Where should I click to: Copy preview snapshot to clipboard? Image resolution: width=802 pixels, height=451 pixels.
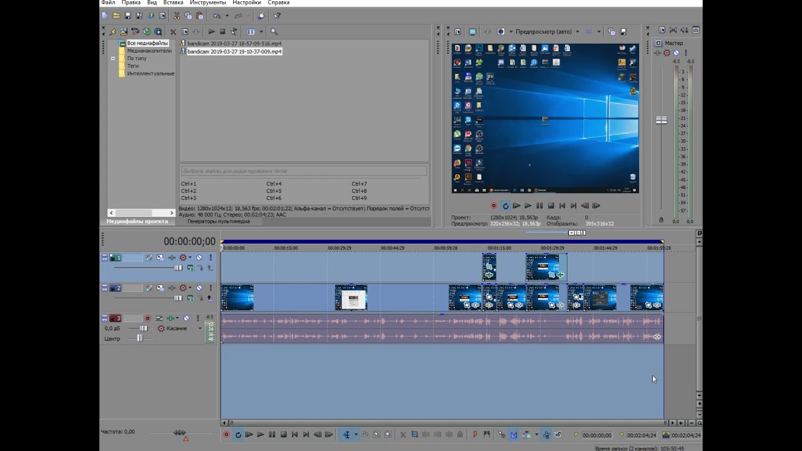pos(612,31)
